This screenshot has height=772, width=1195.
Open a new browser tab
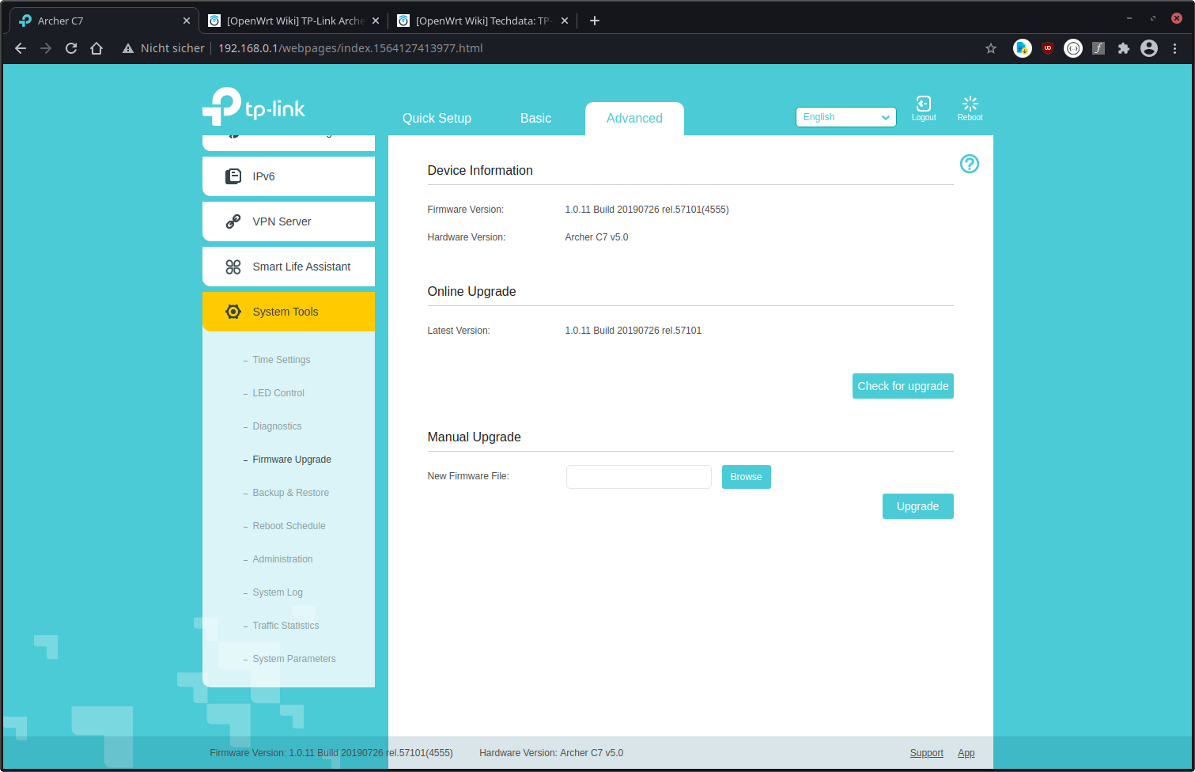595,21
